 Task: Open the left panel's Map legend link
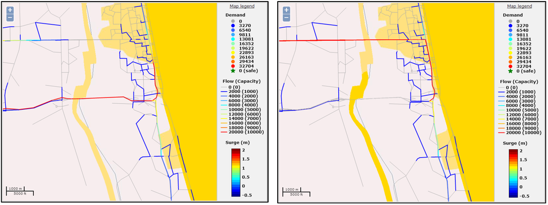coord(242,6)
